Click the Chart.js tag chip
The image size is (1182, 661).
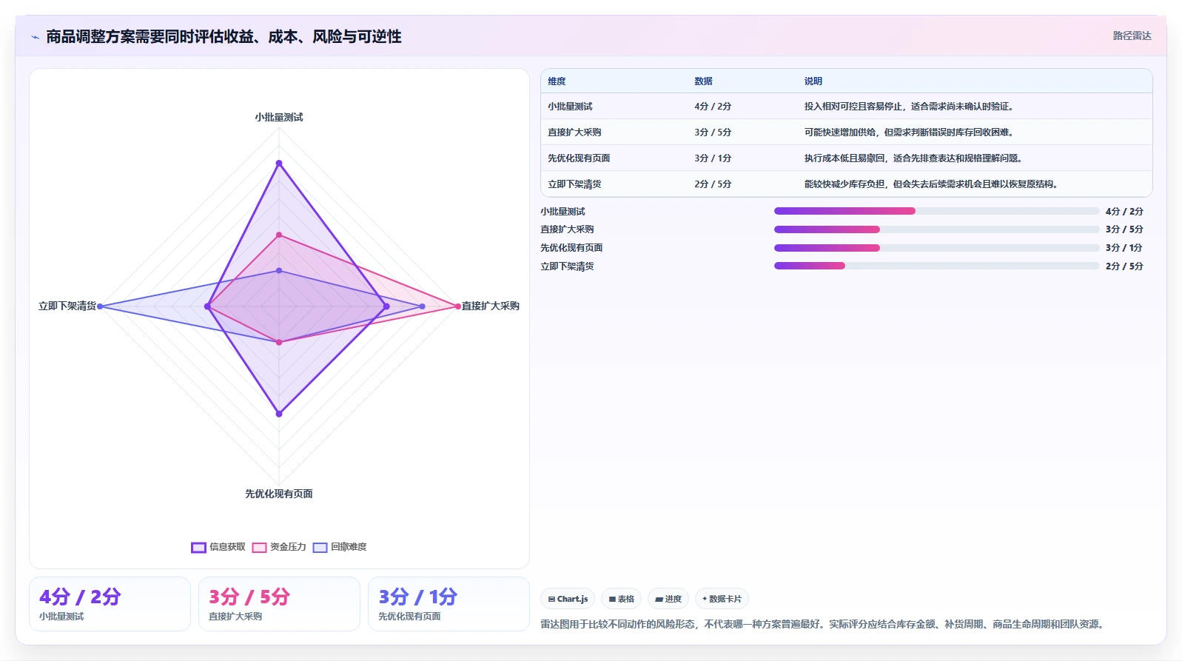[x=568, y=599]
